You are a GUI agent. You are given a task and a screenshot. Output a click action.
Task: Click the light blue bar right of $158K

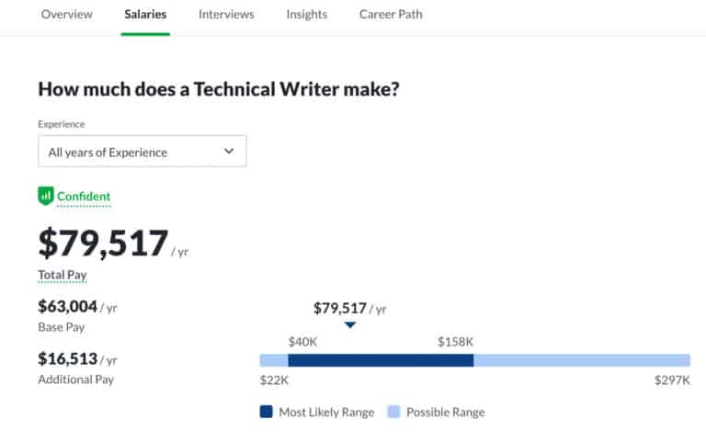tap(581, 360)
